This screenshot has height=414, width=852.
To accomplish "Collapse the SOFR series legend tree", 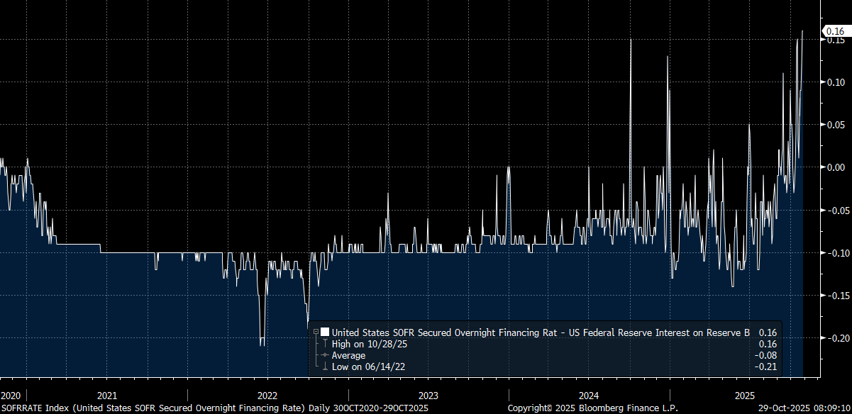I will (x=316, y=332).
